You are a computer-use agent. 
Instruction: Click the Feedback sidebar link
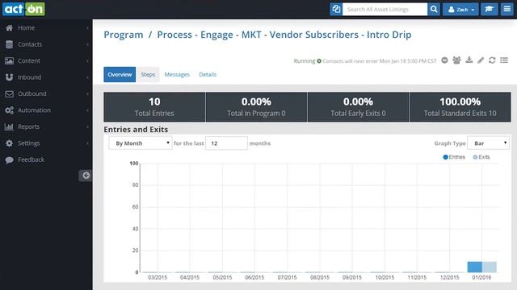point(31,159)
